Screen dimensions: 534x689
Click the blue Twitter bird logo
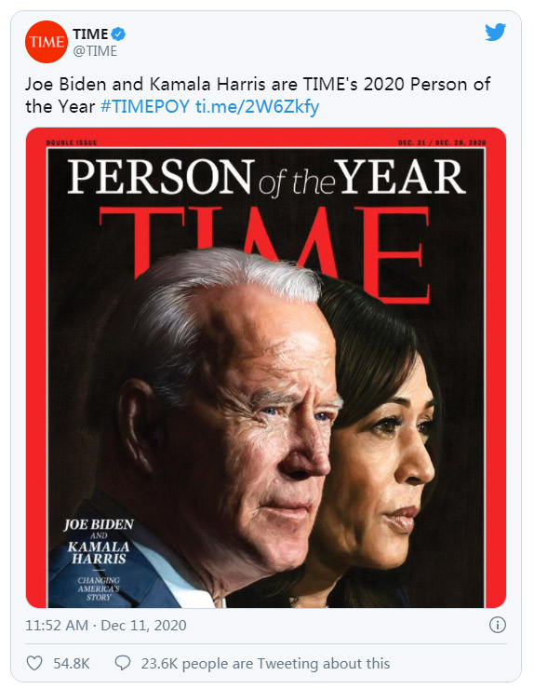tap(495, 33)
